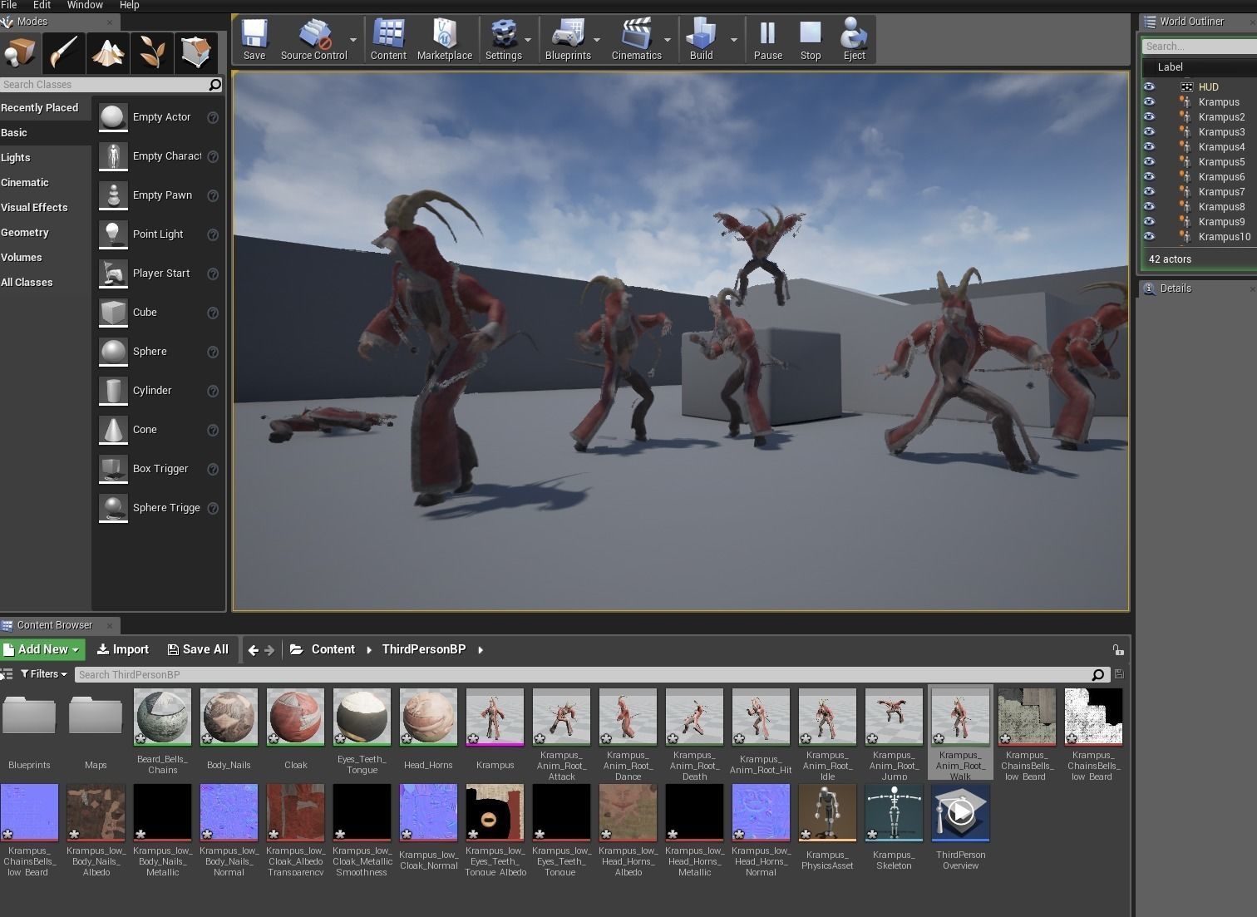The height and width of the screenshot is (917, 1257).
Task: Select the Place mode icon
Action: [20, 53]
